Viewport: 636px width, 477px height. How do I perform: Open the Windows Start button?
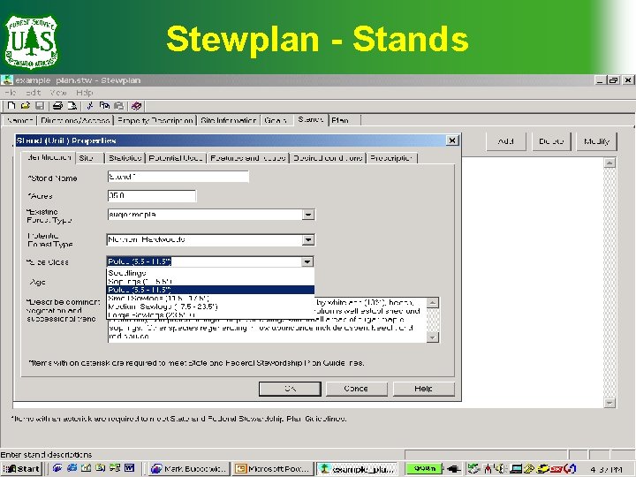[22, 468]
